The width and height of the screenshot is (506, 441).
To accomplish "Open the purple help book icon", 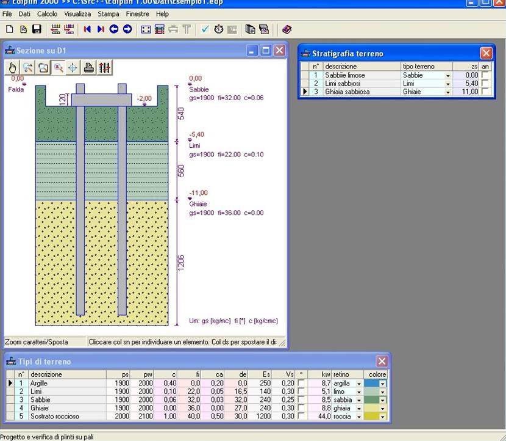I will pos(287,29).
